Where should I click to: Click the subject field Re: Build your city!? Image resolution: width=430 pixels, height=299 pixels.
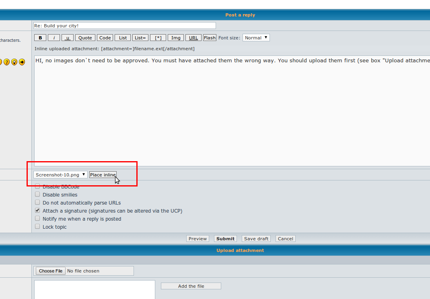click(125, 26)
